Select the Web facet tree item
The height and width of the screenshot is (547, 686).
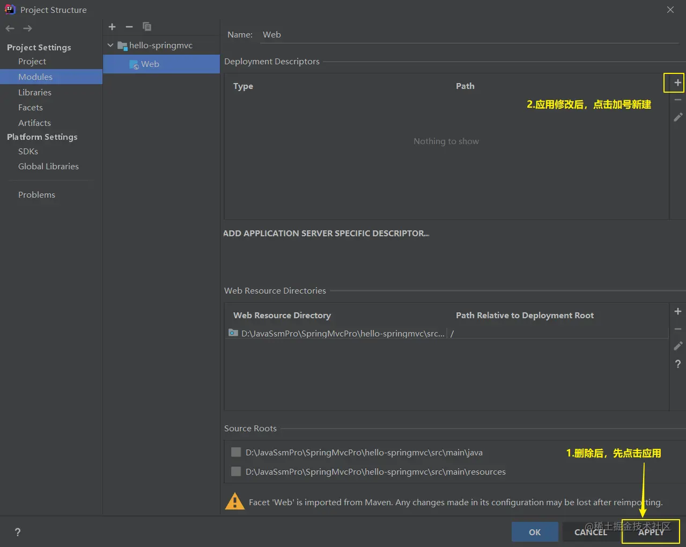[161, 64]
